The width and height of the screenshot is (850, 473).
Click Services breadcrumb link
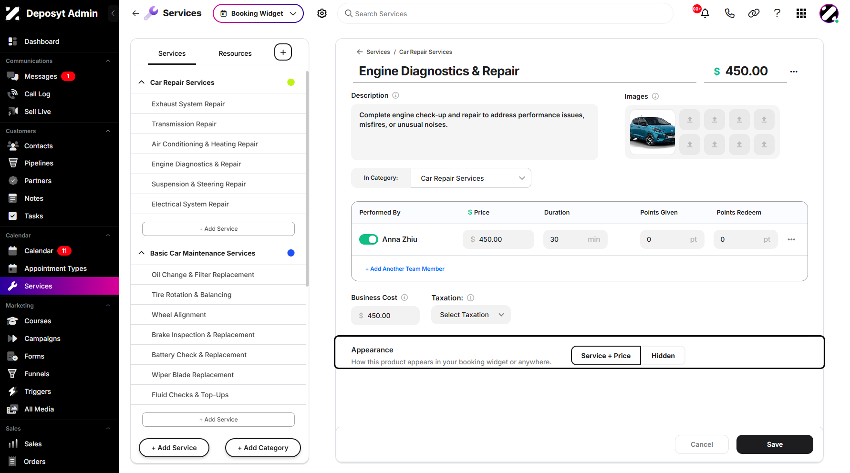pos(378,52)
